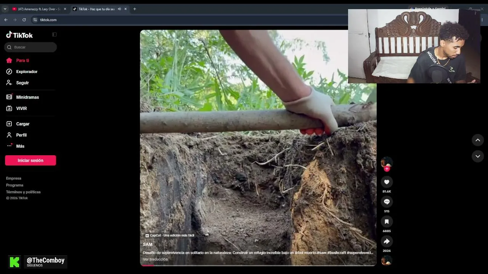Seek on the video progress bar

click(x=258, y=265)
